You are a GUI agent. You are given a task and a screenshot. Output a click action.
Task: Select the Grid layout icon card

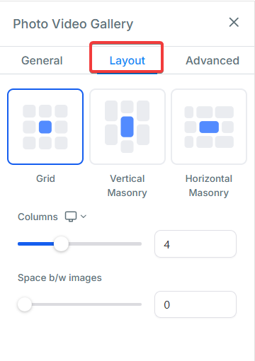click(45, 127)
